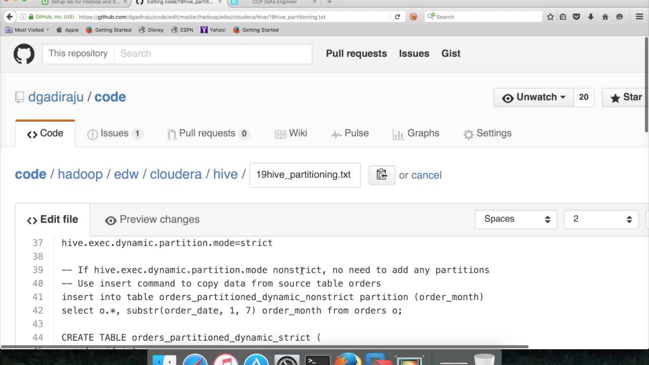Click the watcher count 20
The height and width of the screenshot is (365, 649).
pos(584,97)
